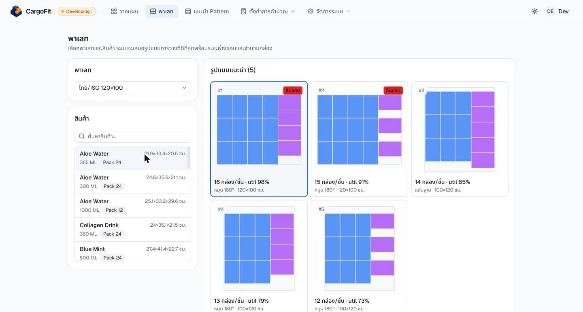Click the ค้นหาสินค้า search field

(x=133, y=136)
